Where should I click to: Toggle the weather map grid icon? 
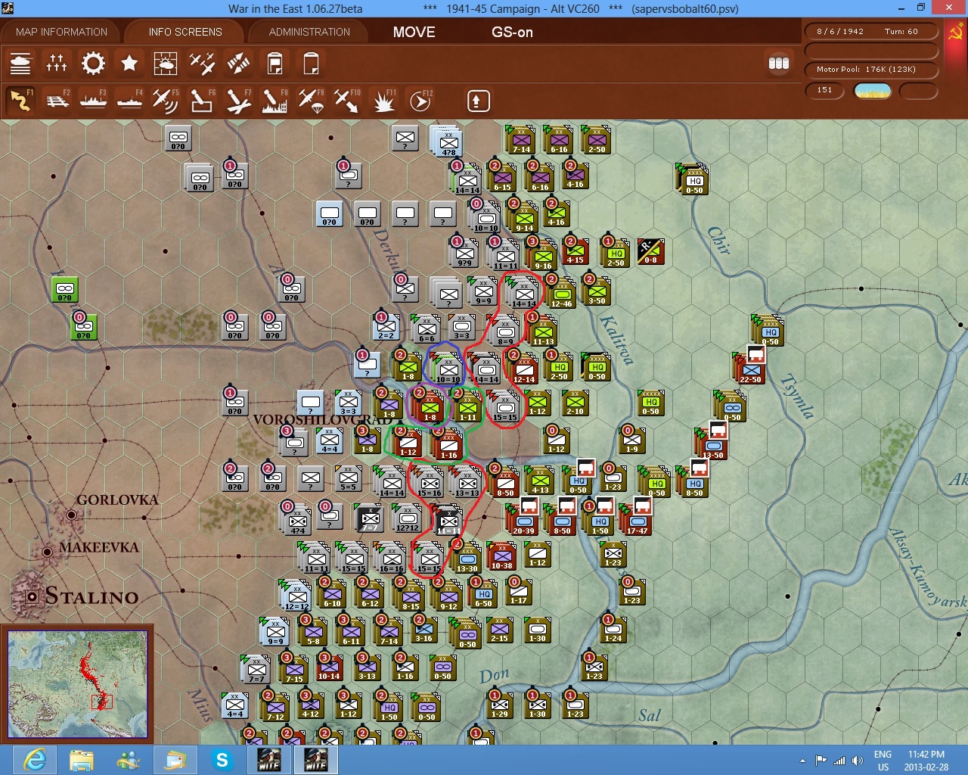click(x=166, y=64)
